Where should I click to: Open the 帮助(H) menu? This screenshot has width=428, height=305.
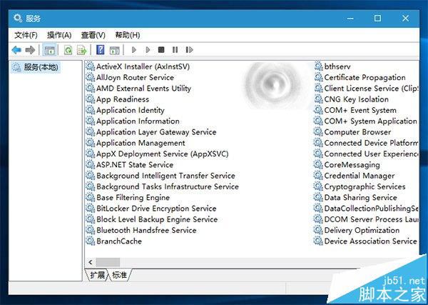pyautogui.click(x=128, y=35)
